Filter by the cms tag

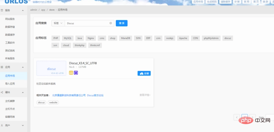(102, 38)
